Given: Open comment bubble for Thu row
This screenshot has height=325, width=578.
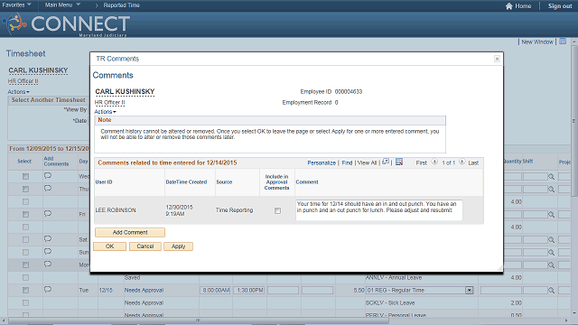Looking at the screenshot, I should (x=48, y=189).
